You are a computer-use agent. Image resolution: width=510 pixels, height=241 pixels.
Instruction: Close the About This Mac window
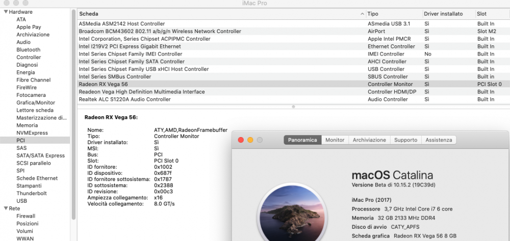coord(241,140)
